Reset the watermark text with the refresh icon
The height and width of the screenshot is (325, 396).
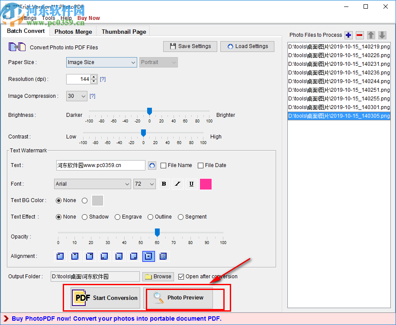[152, 165]
